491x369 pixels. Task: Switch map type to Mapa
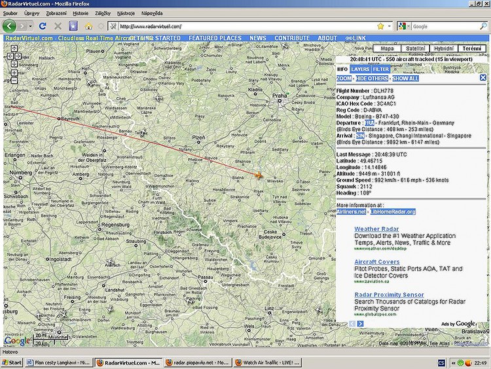(x=387, y=49)
